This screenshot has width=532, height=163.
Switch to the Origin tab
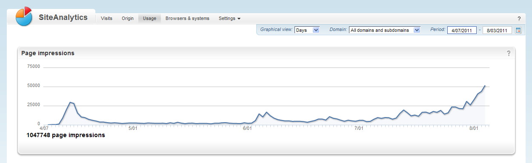click(x=128, y=18)
